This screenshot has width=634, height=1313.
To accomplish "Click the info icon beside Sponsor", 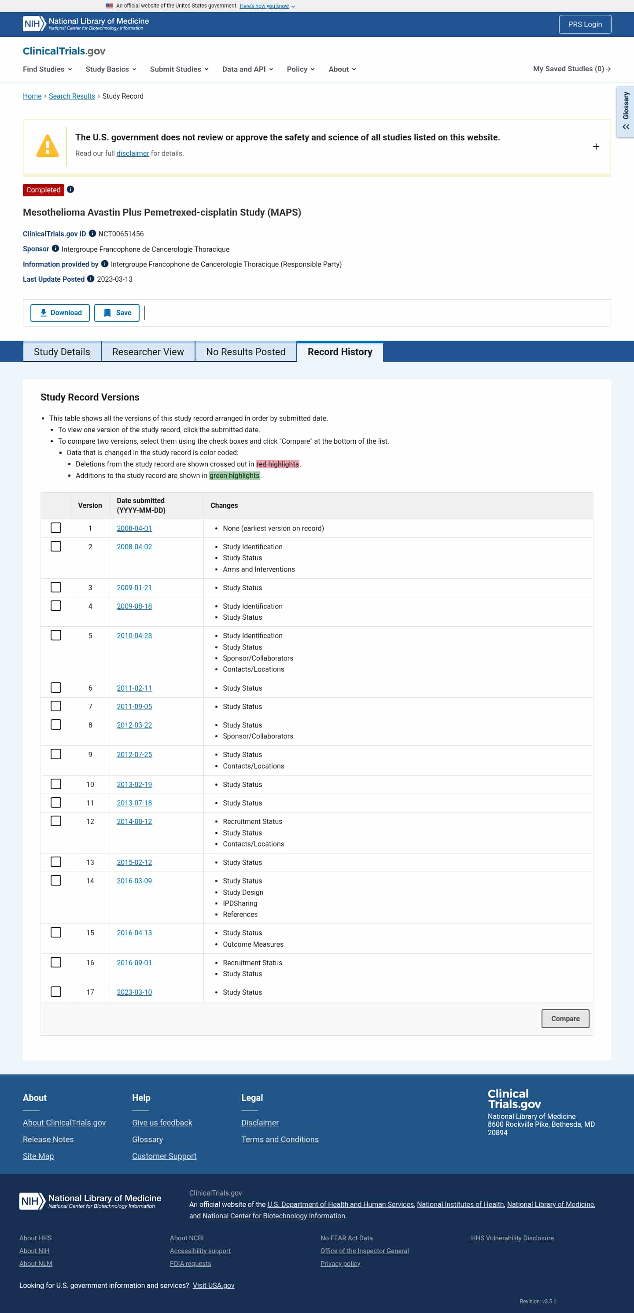I will (55, 249).
